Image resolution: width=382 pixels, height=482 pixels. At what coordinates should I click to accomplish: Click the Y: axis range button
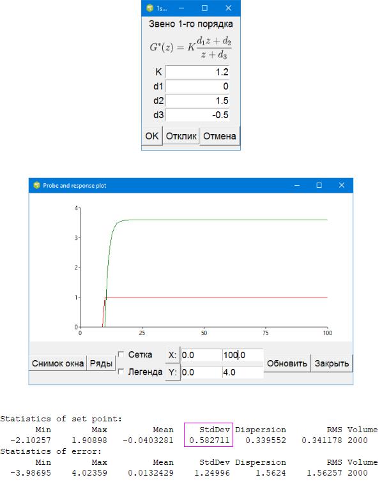click(172, 372)
